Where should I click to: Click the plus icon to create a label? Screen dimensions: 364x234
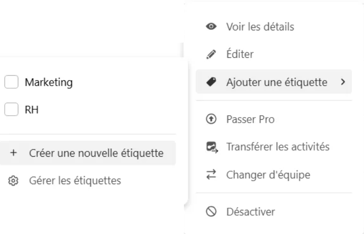tap(13, 153)
